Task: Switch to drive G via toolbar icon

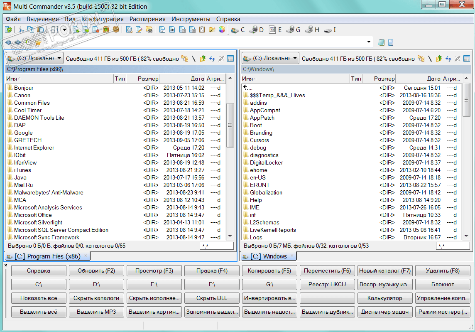Action: click(293, 30)
